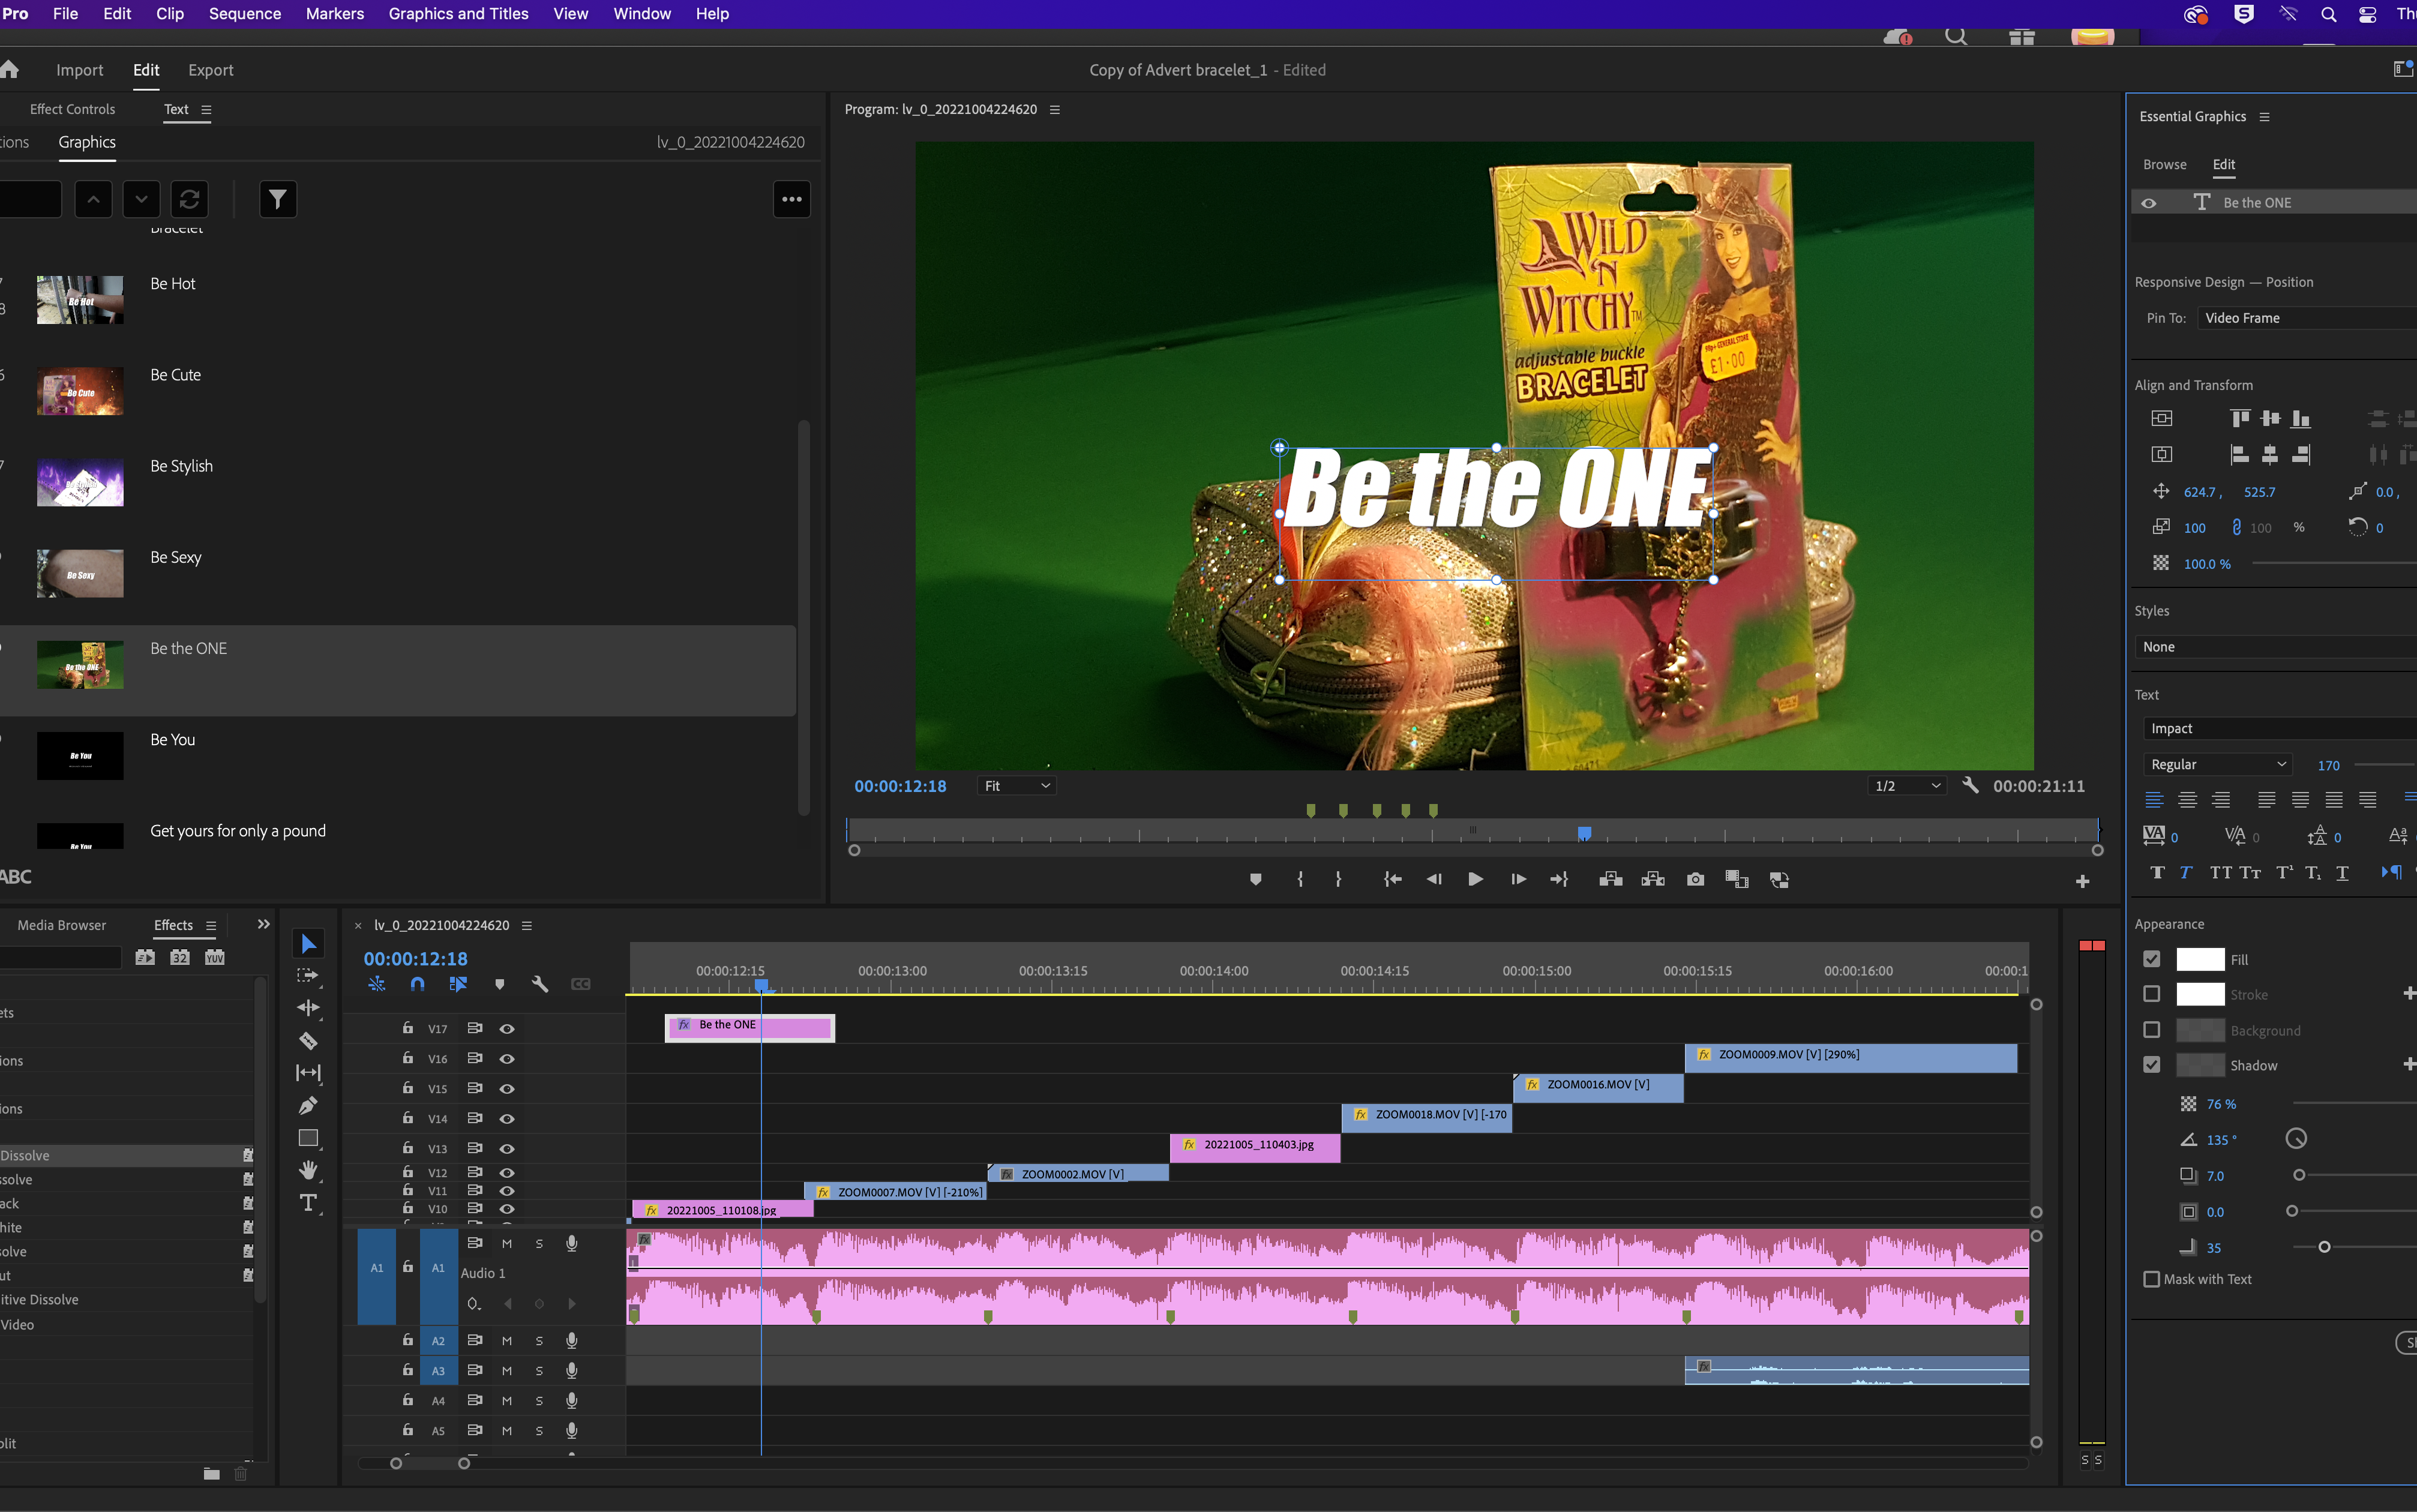Image resolution: width=2417 pixels, height=1512 pixels.
Task: Toggle V17 track output eye
Action: [507, 1028]
